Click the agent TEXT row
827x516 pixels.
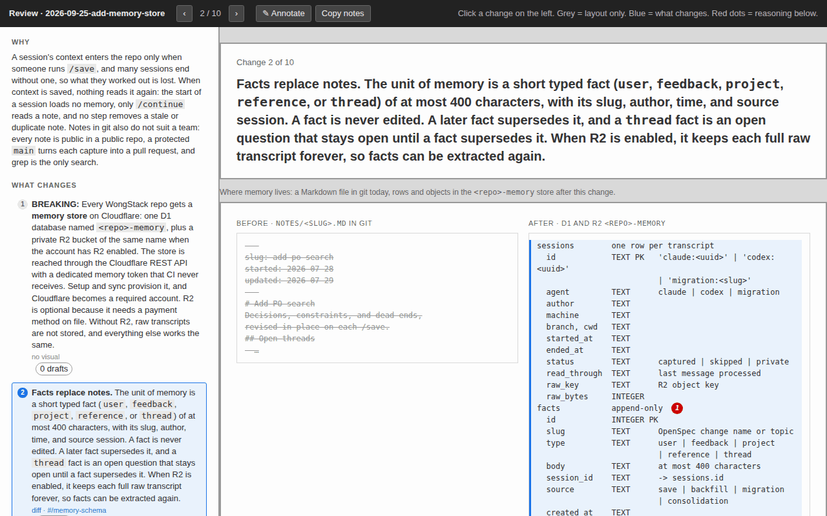coord(663,292)
